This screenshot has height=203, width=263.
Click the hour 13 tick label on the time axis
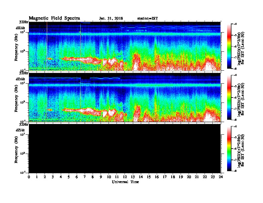pos(133,177)
